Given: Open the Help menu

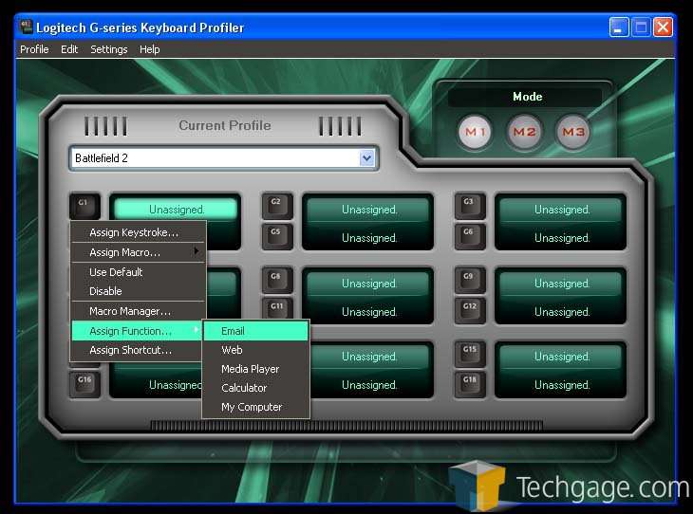Looking at the screenshot, I should click(149, 49).
